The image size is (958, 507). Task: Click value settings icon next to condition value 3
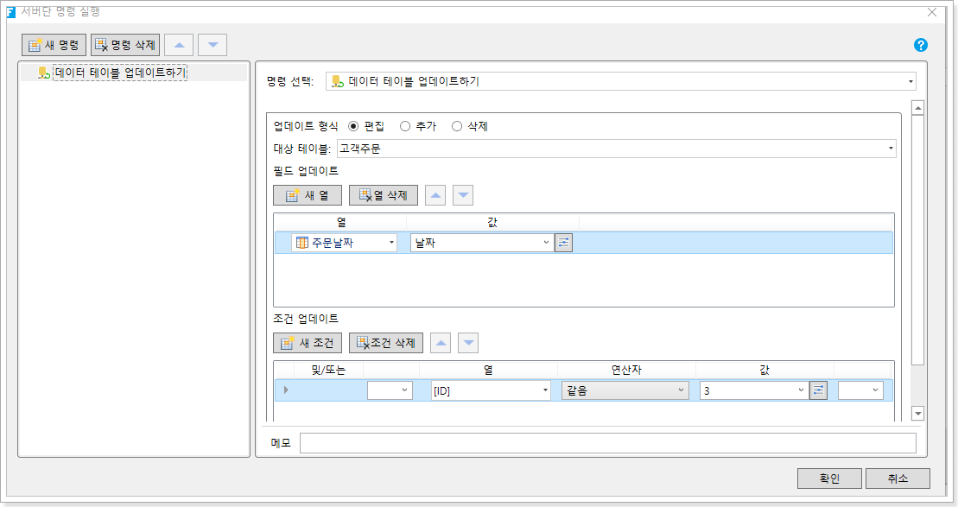coord(818,390)
